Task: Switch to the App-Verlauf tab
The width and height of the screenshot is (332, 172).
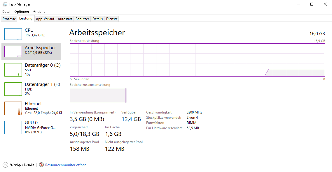Action: (x=45, y=19)
